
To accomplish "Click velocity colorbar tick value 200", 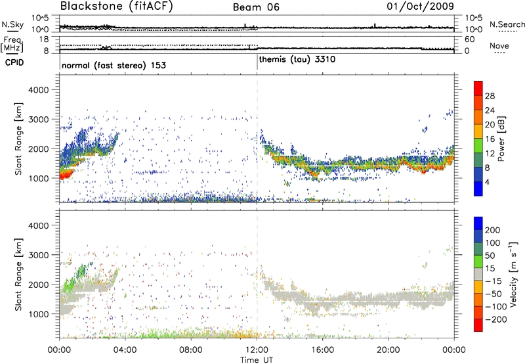I will click(492, 230).
